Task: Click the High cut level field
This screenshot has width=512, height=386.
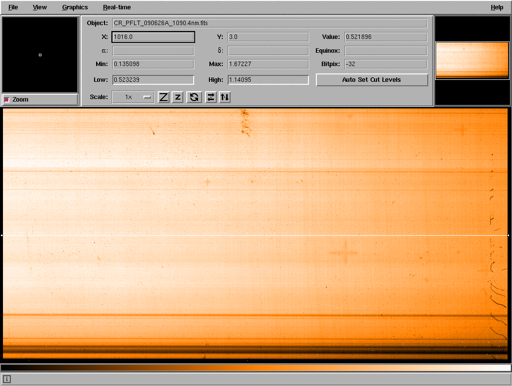Action: tap(268, 80)
